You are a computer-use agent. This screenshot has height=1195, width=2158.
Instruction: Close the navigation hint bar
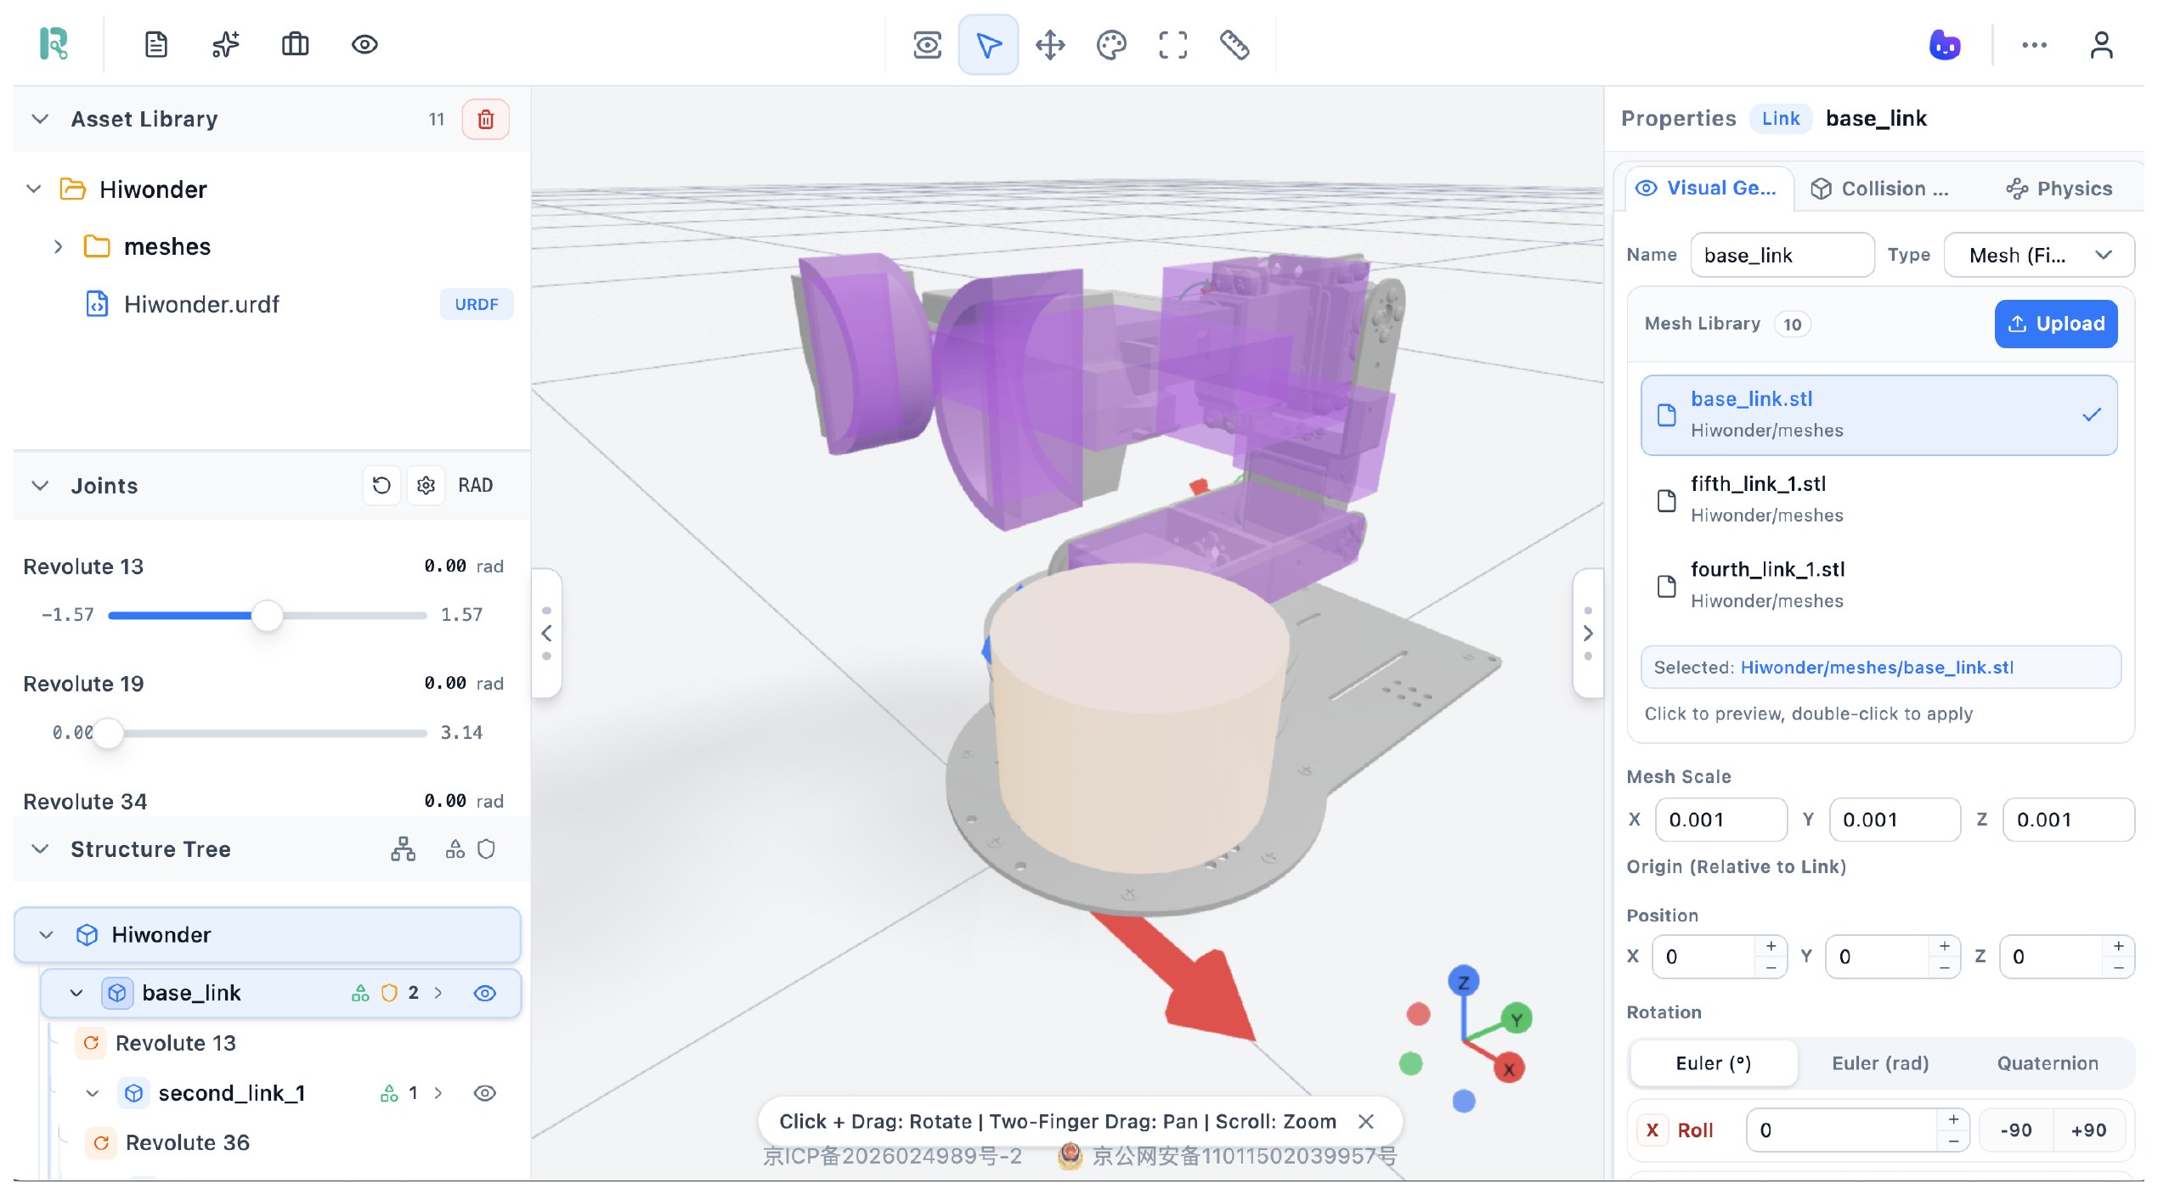click(1365, 1122)
